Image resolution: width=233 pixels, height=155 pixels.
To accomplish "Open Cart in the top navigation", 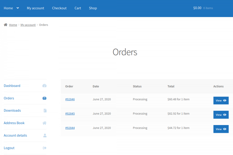I will (78, 8).
